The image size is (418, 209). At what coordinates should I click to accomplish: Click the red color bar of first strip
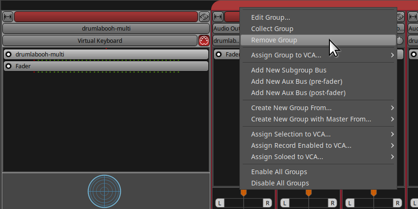click(x=106, y=16)
